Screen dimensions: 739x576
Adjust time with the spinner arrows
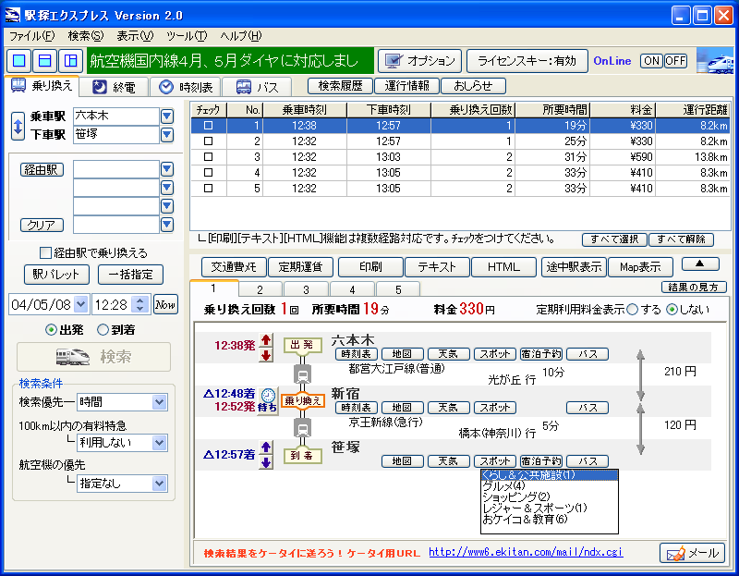(139, 304)
